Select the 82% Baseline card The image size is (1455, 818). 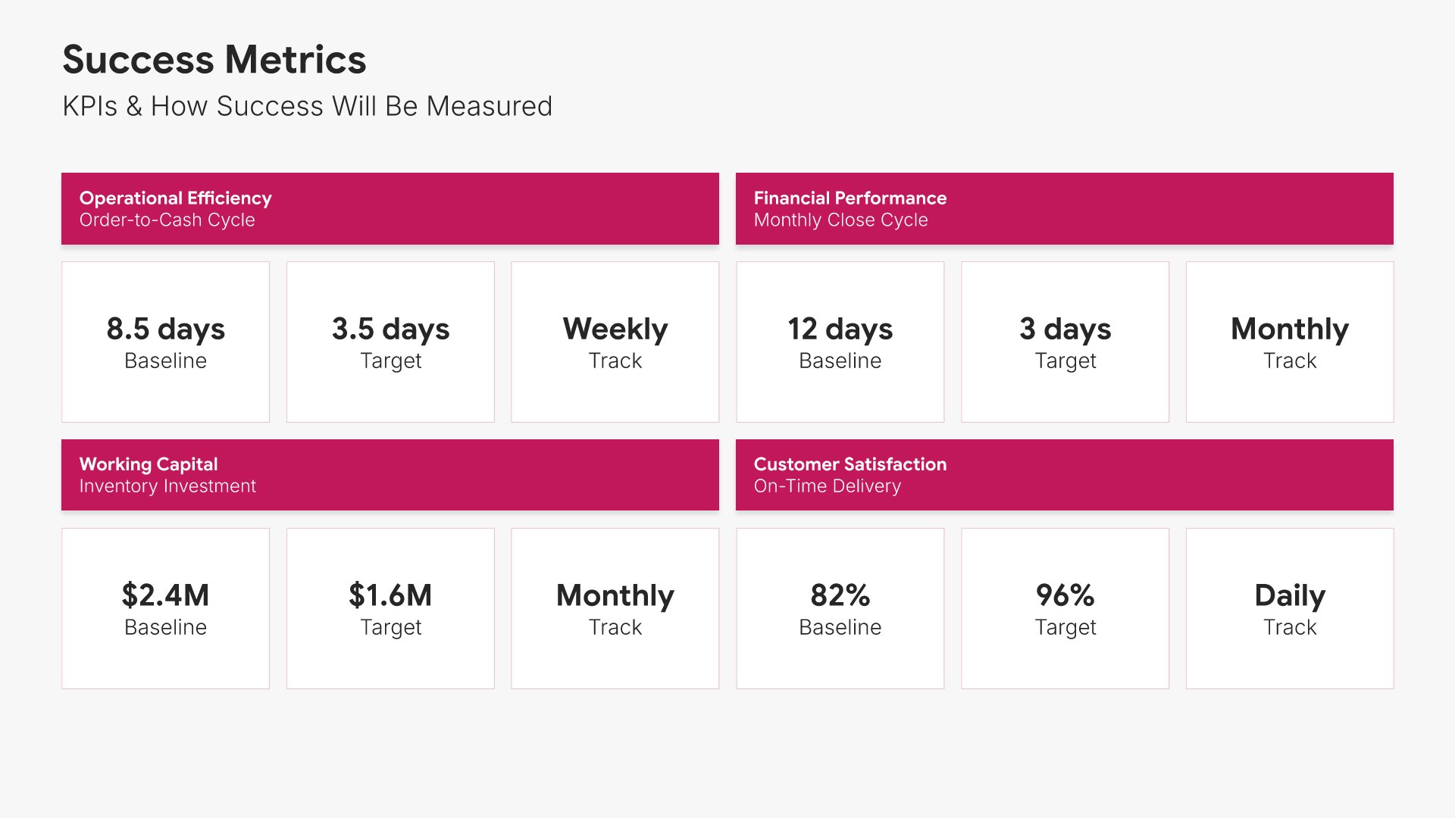[x=840, y=608]
